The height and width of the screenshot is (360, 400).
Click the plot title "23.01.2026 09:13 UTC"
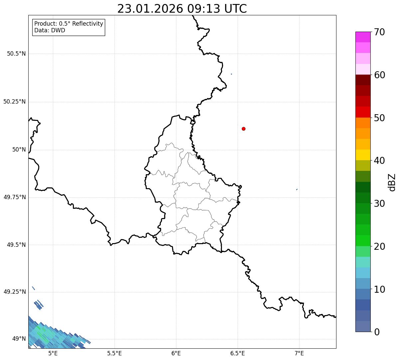pos(182,9)
